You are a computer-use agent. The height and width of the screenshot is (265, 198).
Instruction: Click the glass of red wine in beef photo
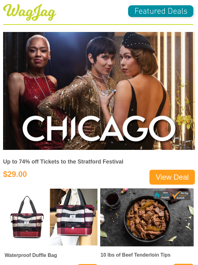(112, 200)
